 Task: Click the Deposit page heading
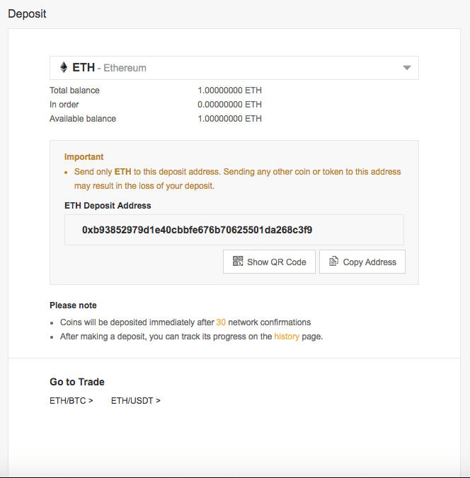[27, 13]
